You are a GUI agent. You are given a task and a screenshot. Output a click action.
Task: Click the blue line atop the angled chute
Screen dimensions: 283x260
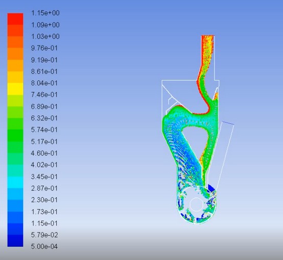coord(228,123)
